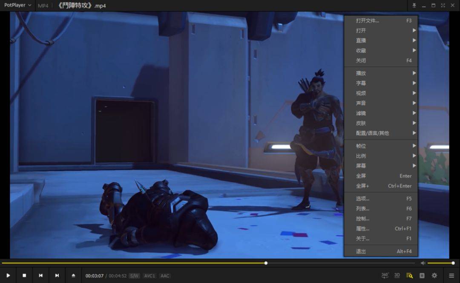The image size is (460, 283).
Task: Open 属性... menu item
Action: 381,229
